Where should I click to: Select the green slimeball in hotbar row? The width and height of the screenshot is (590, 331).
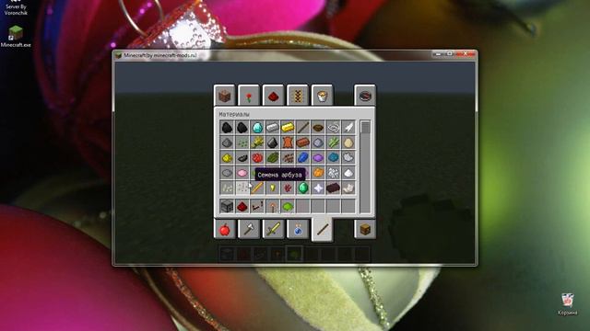point(288,206)
